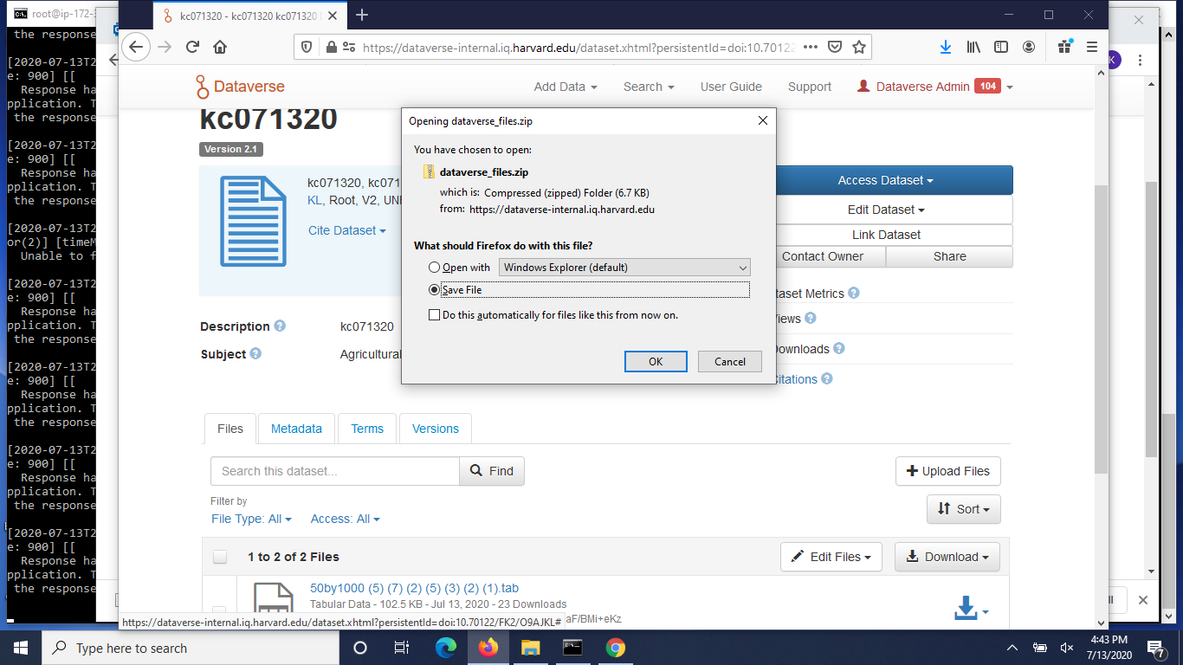The height and width of the screenshot is (665, 1183).
Task: Check select-all files checkbox
Action: pyautogui.click(x=220, y=557)
